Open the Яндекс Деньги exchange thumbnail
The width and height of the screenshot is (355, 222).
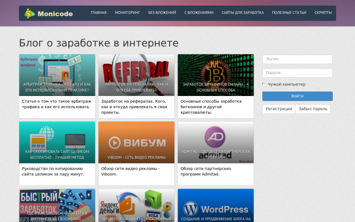[136, 205]
